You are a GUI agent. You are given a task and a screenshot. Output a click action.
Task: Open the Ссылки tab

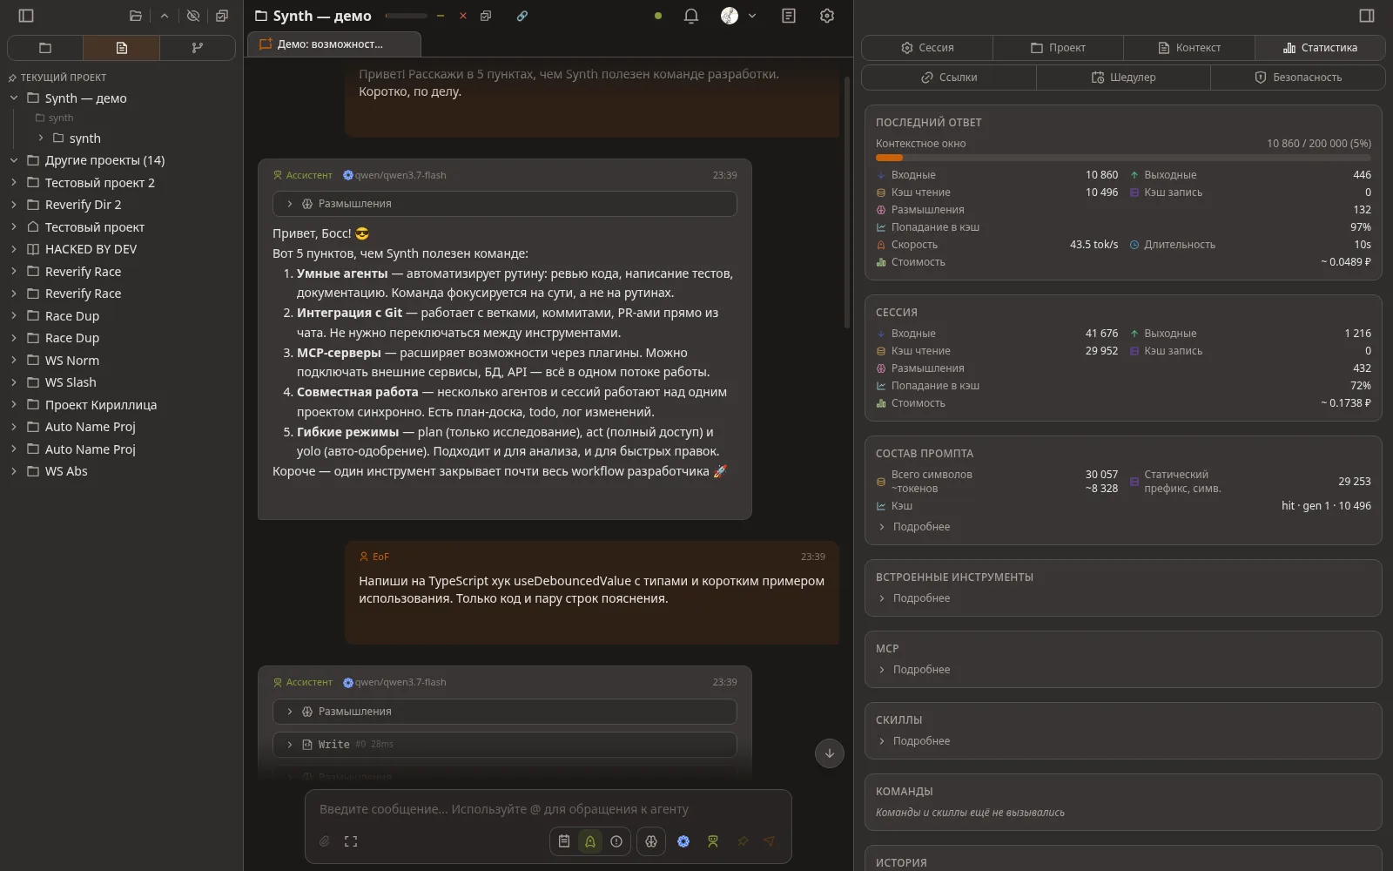(x=949, y=78)
